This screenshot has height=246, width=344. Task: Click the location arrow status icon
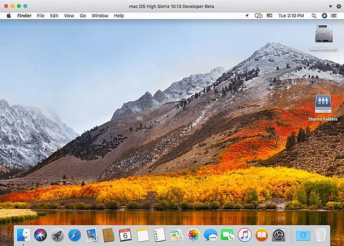(x=247, y=16)
